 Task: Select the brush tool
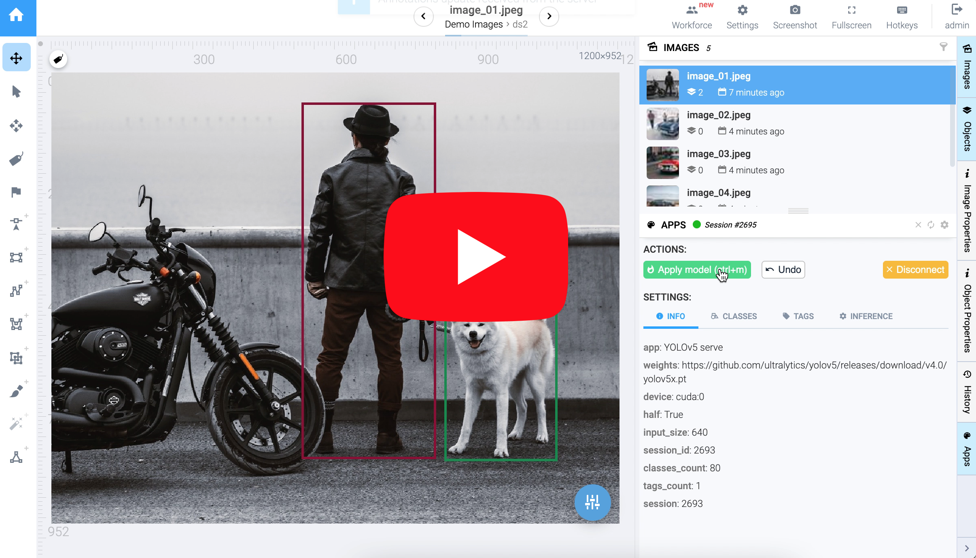[x=16, y=391]
